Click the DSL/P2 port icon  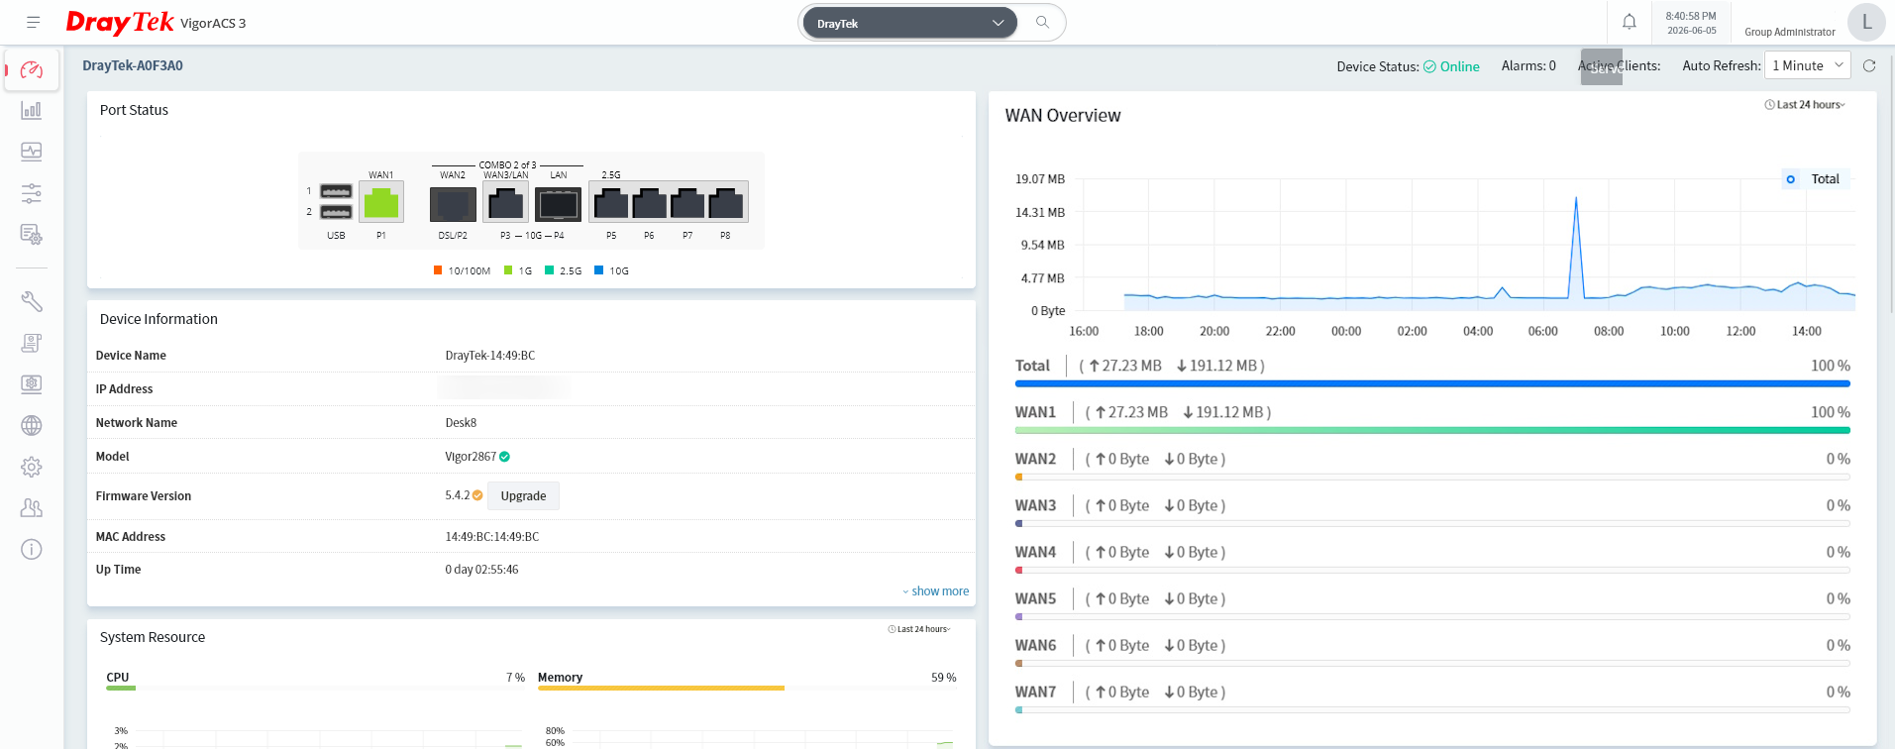(453, 204)
